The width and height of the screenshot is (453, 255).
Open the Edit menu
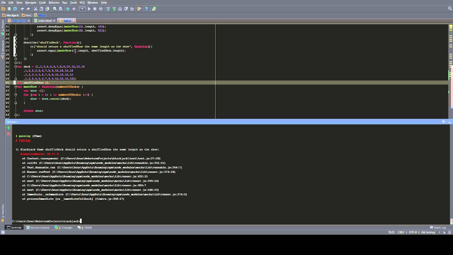(x=11, y=2)
